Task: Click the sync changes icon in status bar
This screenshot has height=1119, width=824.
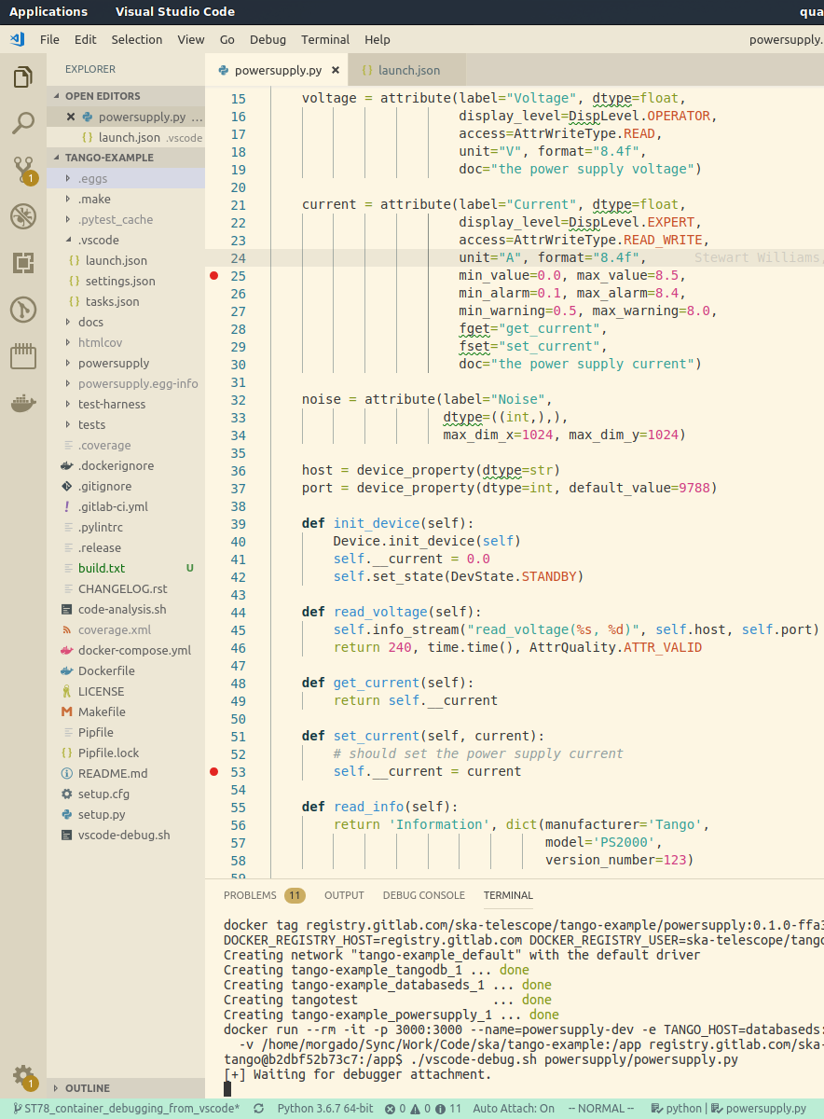Action: (x=258, y=1109)
